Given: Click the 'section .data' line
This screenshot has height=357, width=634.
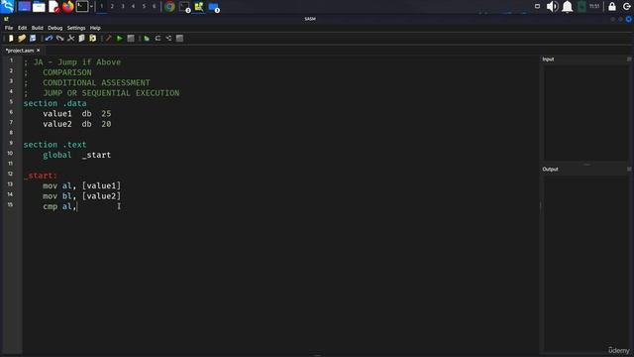Looking at the screenshot, I should click(55, 103).
